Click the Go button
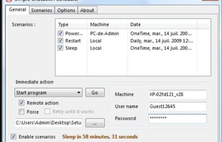 tap(95, 93)
